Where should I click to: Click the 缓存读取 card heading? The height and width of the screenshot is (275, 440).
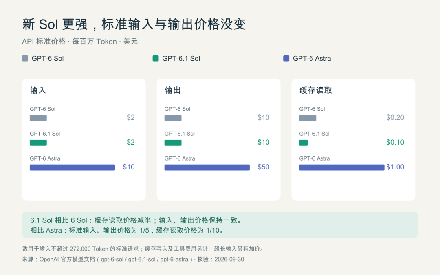coord(316,90)
